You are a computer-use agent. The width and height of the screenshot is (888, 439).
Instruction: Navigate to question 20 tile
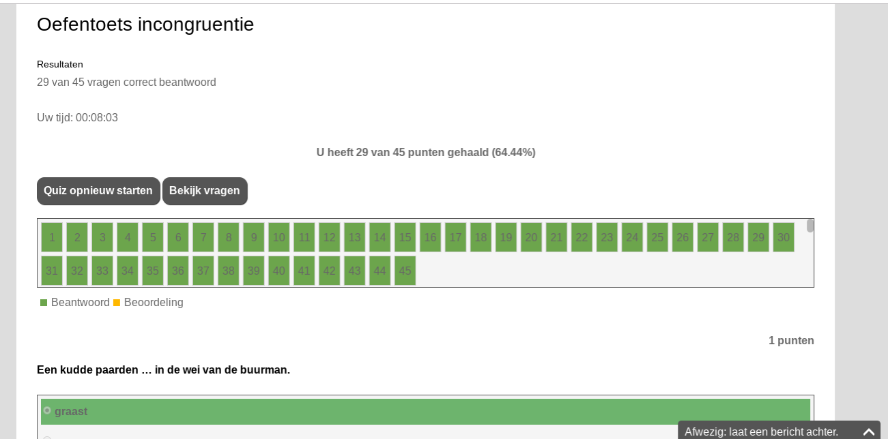tap(532, 237)
